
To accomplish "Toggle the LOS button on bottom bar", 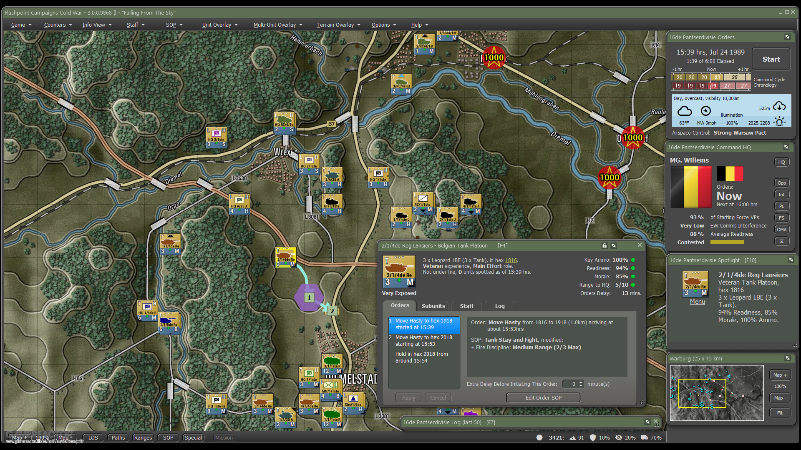I will pos(93,437).
